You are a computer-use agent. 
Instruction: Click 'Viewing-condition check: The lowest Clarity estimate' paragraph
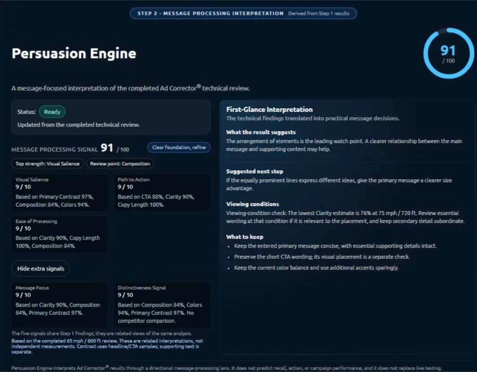coord(345,217)
